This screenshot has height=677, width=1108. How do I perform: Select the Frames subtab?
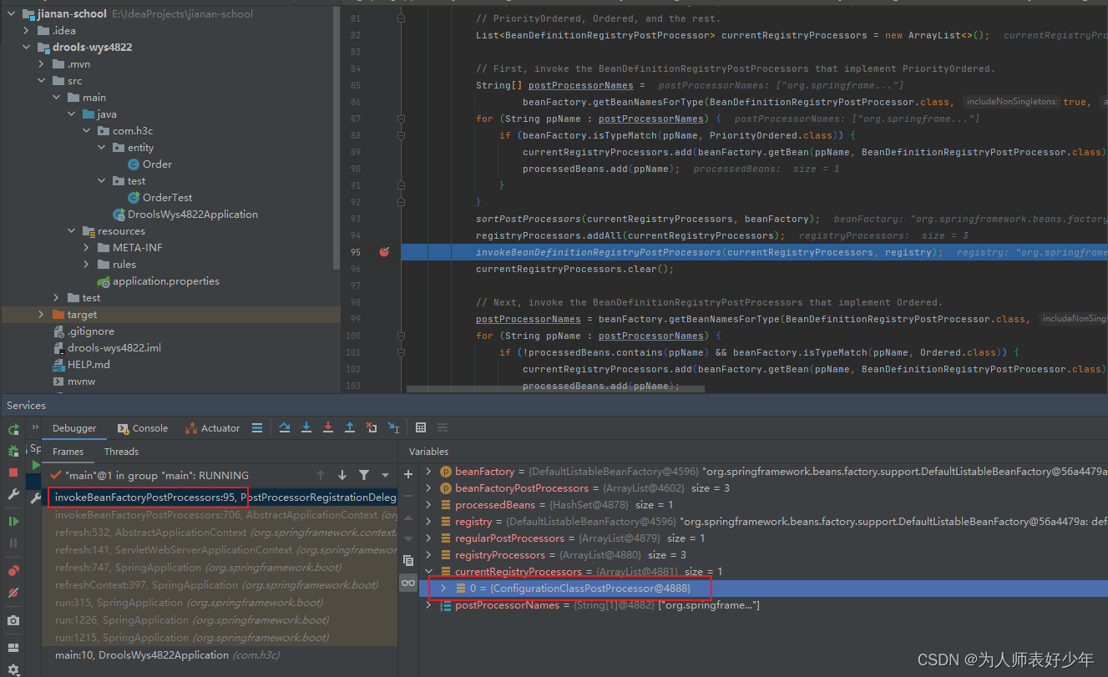(x=68, y=452)
